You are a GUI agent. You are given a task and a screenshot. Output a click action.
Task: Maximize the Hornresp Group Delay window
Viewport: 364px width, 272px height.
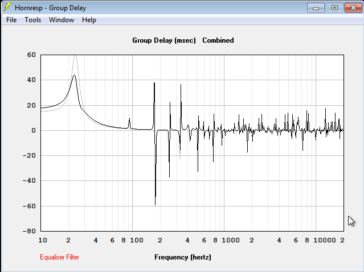click(x=334, y=8)
